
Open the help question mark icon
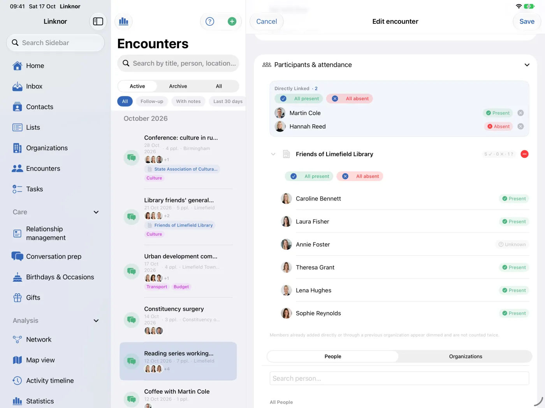210,21
